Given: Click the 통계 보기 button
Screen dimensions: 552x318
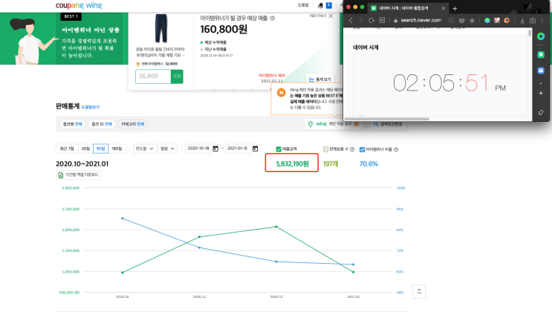Looking at the screenshot, I should coord(320,79).
